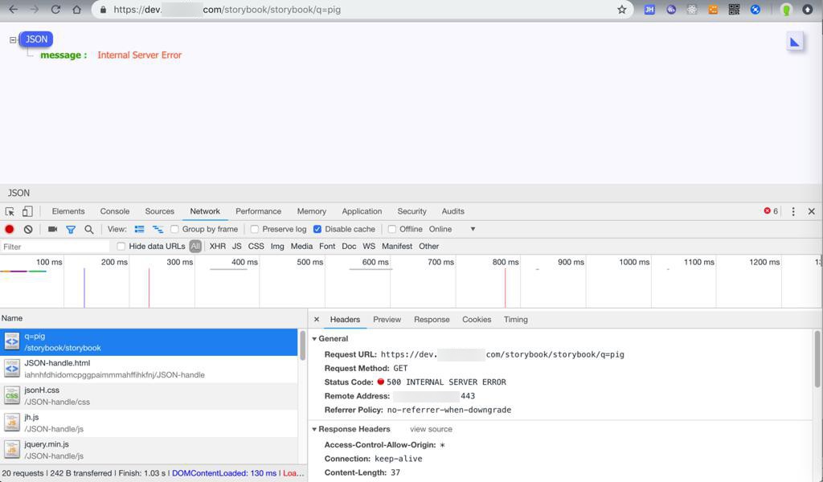Close the request details pane
The height and width of the screenshot is (482, 823).
coord(317,320)
